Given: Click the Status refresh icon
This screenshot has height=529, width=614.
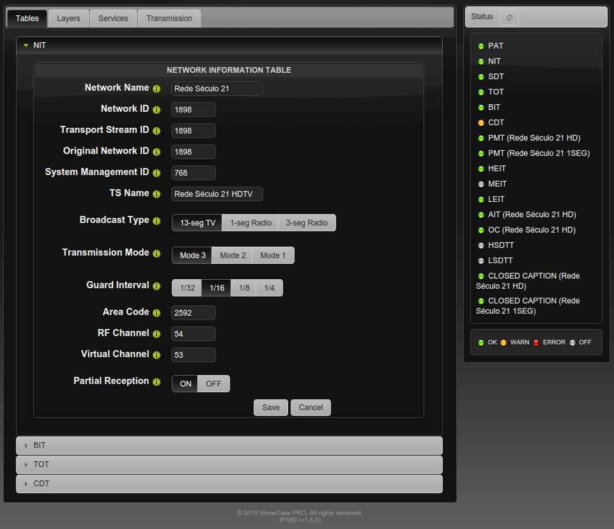Looking at the screenshot, I should [509, 17].
